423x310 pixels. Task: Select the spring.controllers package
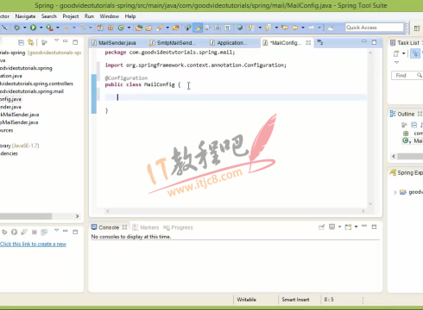[36, 84]
